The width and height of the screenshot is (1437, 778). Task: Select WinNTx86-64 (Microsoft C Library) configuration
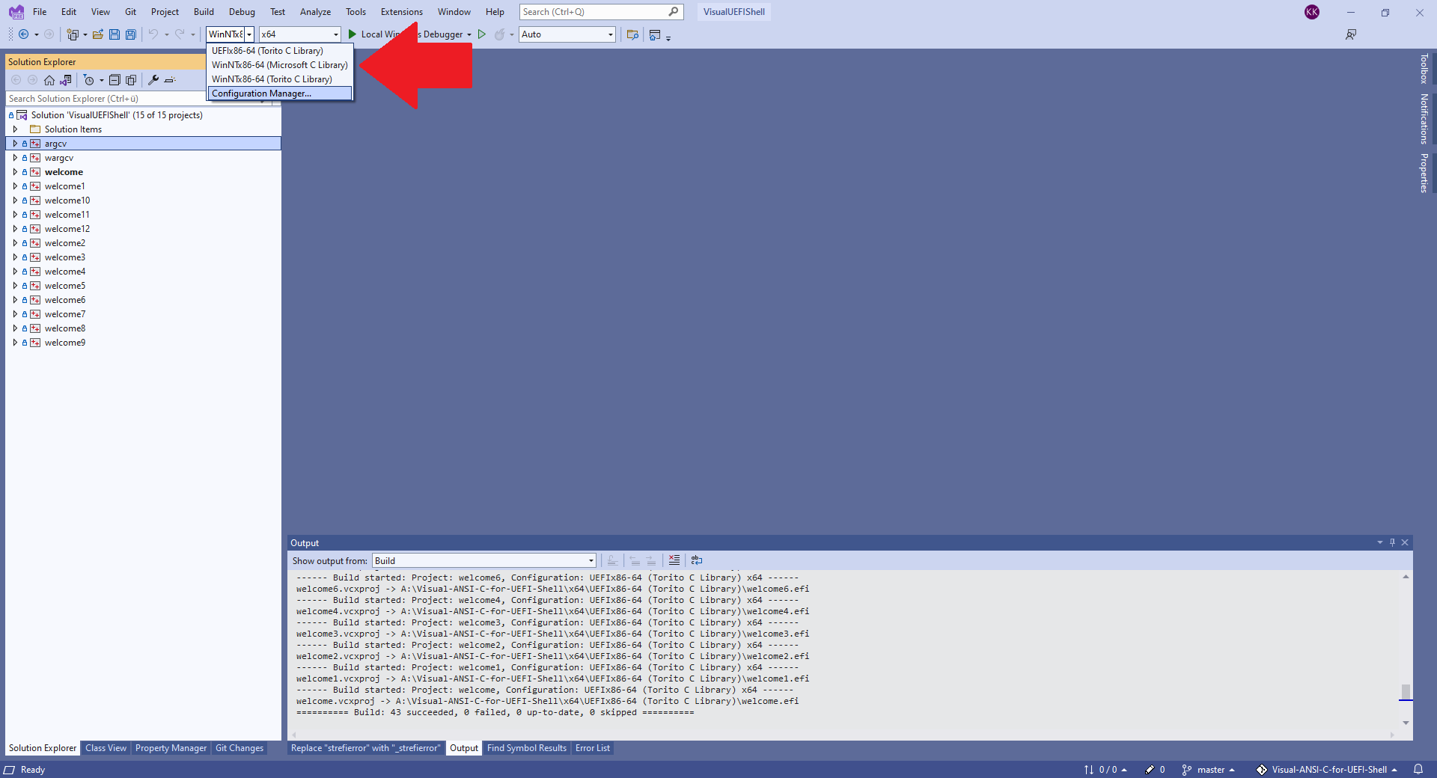279,65
